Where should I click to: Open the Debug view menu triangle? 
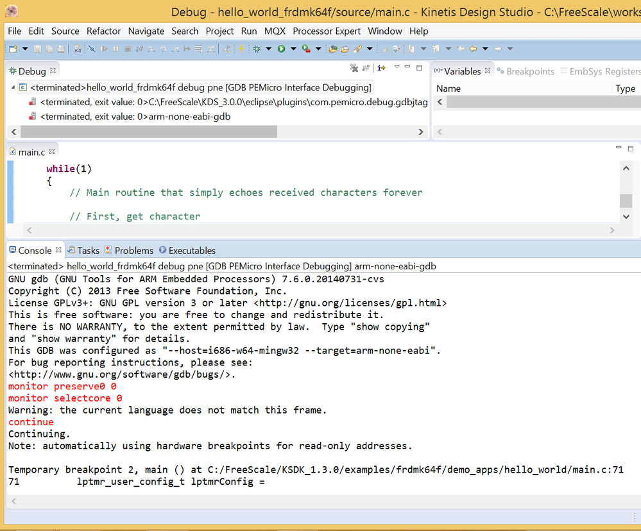(397, 67)
